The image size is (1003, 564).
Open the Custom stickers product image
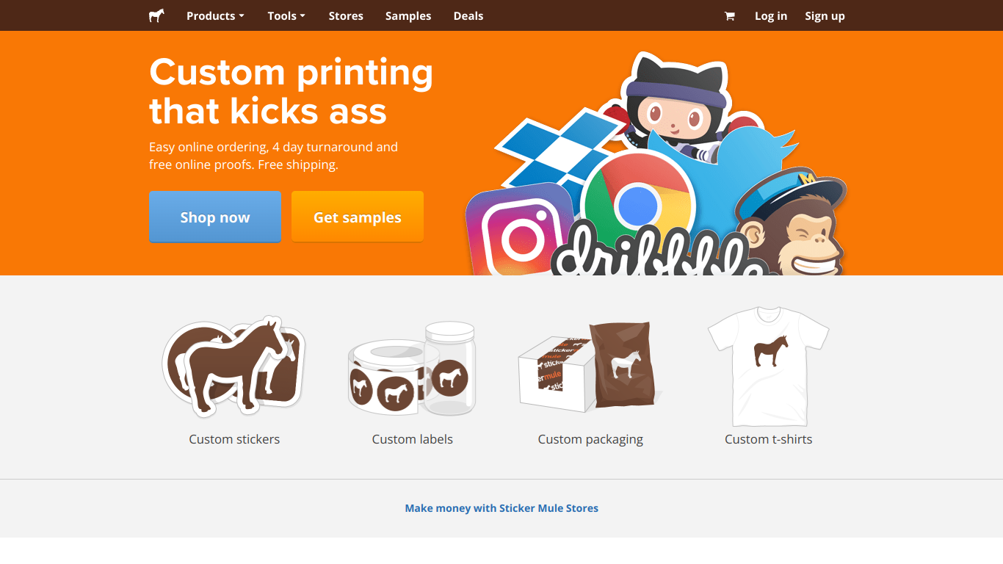click(234, 366)
